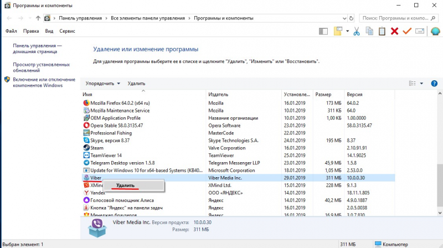The width and height of the screenshot is (443, 248).
Task: Click the globe icon in toolbar
Action: [x=435, y=31]
